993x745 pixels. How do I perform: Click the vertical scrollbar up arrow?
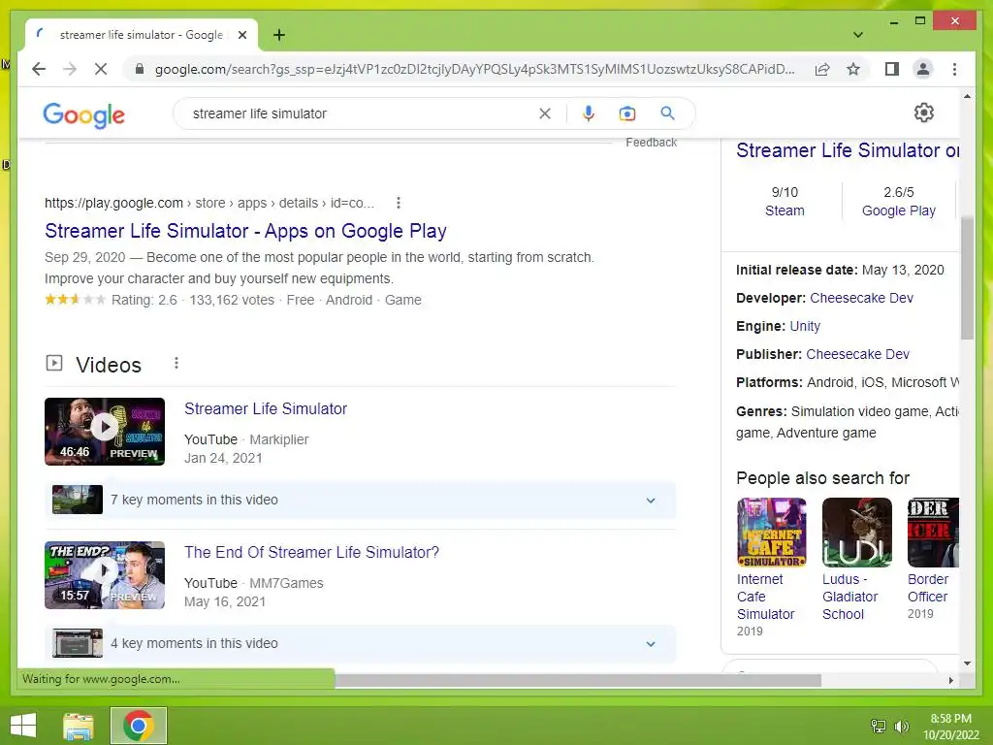pyautogui.click(x=967, y=96)
